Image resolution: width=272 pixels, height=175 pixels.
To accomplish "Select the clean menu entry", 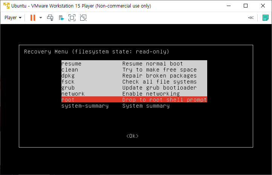I will coord(134,70).
